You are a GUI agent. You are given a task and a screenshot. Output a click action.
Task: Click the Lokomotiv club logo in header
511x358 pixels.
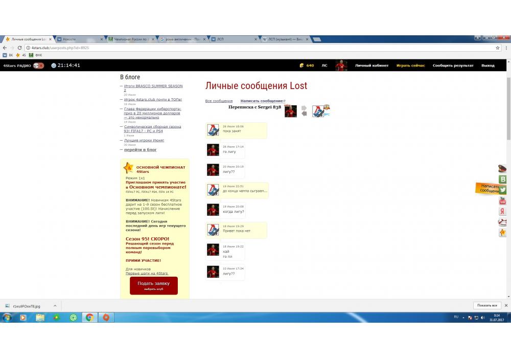(x=319, y=111)
